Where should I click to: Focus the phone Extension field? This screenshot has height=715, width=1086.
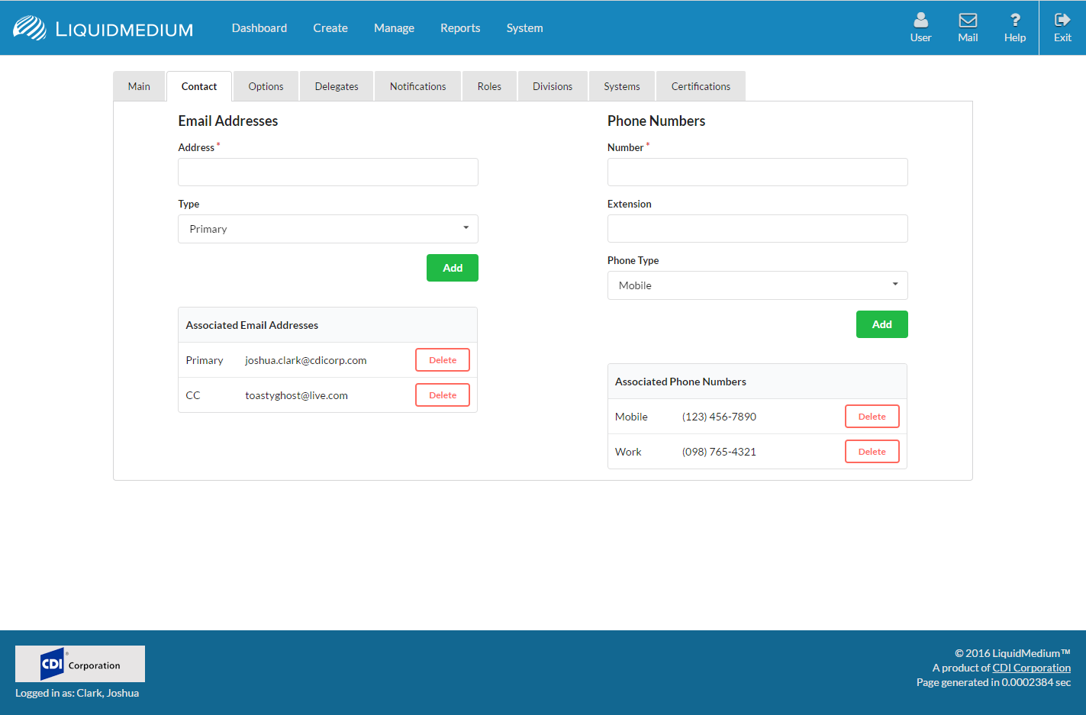[757, 229]
